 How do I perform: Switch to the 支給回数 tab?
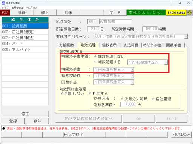pos(66,45)
